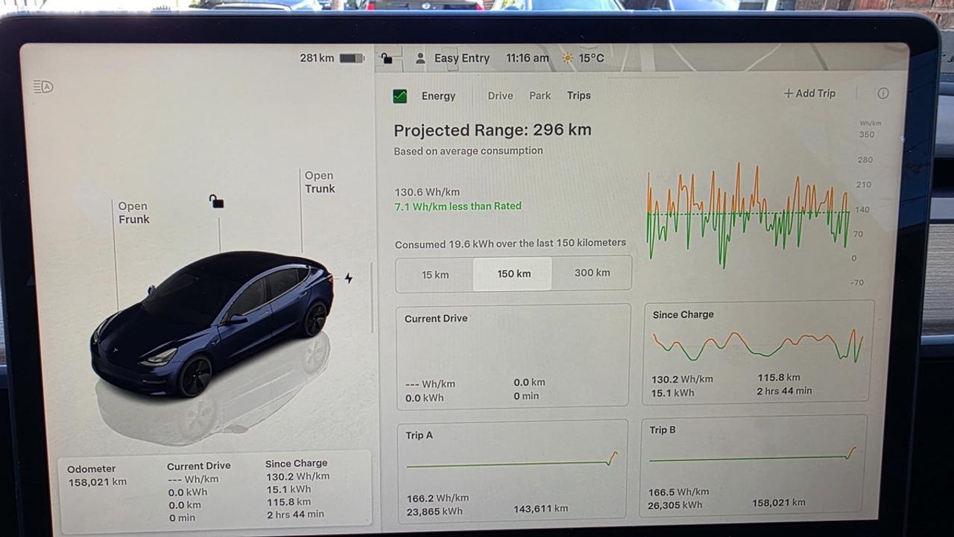Tap the unlock icon above the car
Viewport: 954px width, 537px height.
216,200
